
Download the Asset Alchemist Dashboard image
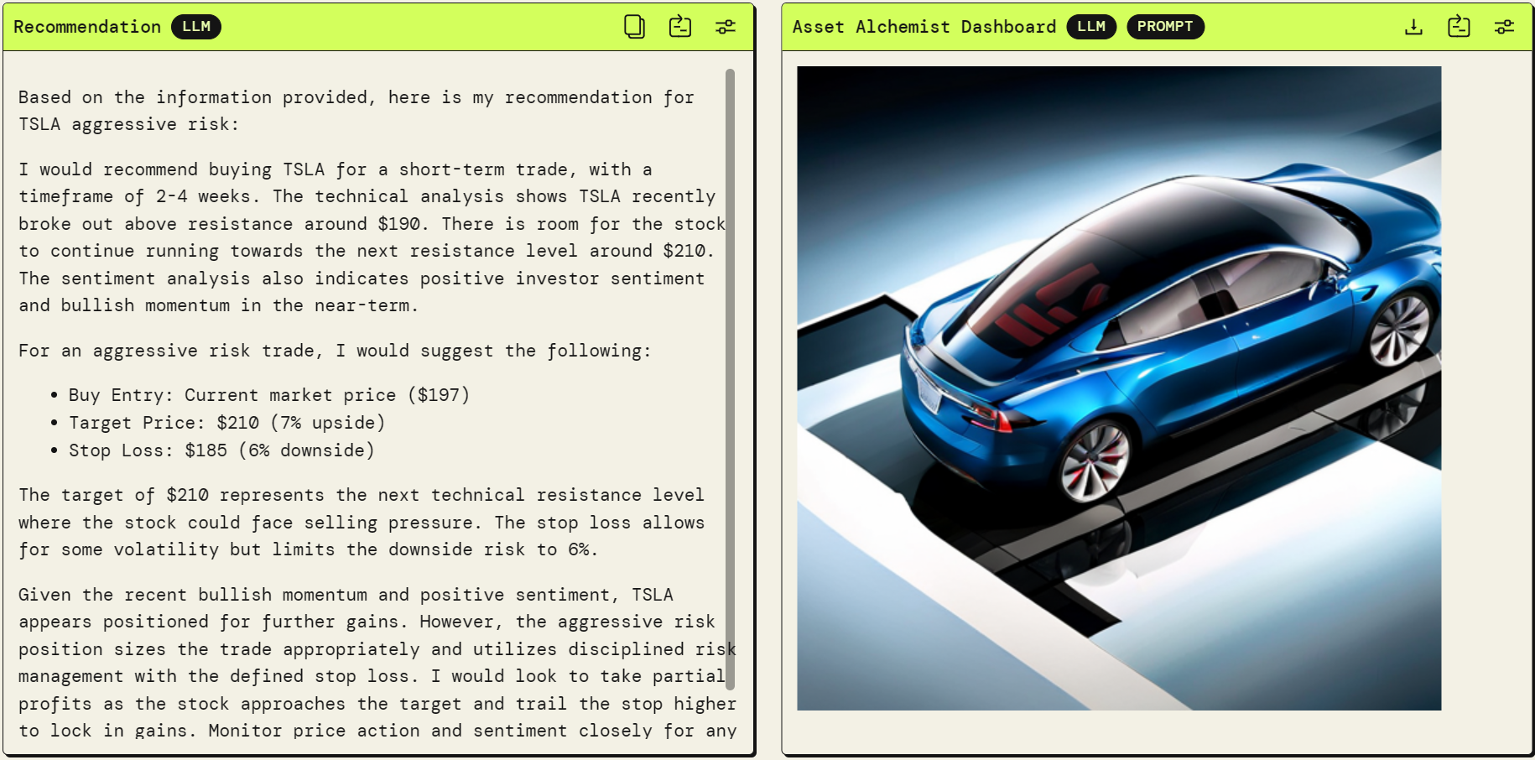[x=1414, y=27]
